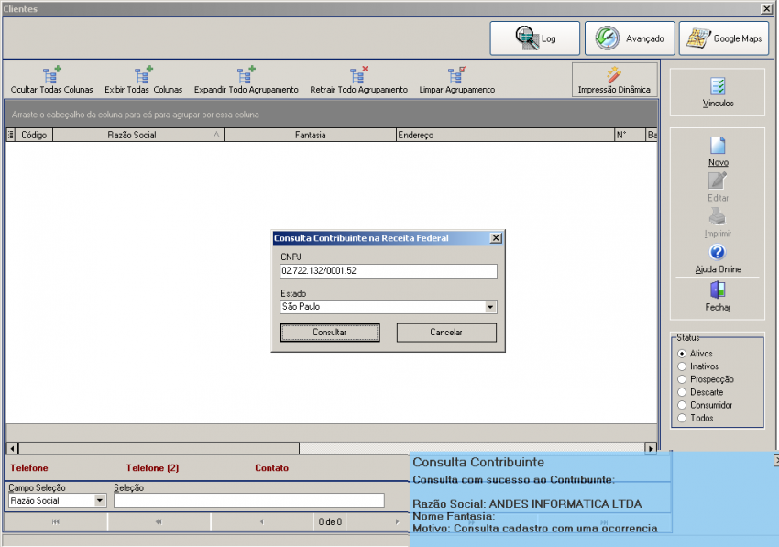
Task: Click the N° column header
Action: click(630, 135)
